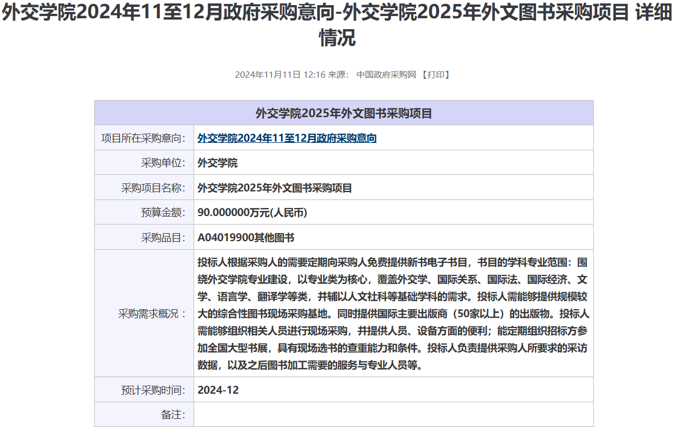Click the empty 备注 remarks cell
Screen dimensions: 676x428
393,415
